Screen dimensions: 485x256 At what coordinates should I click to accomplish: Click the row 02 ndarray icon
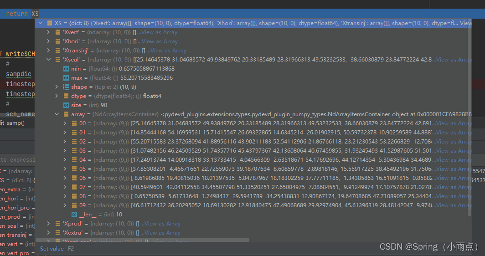(74, 142)
